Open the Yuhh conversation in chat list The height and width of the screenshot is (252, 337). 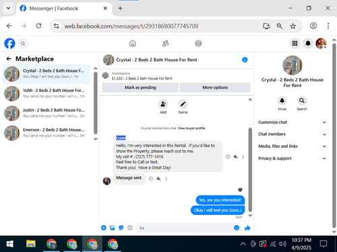point(47,93)
